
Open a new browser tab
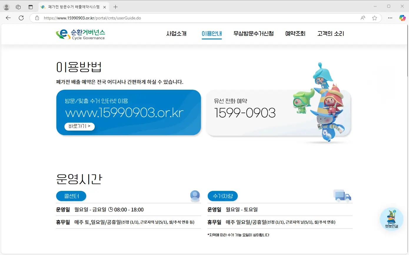pyautogui.click(x=115, y=7)
